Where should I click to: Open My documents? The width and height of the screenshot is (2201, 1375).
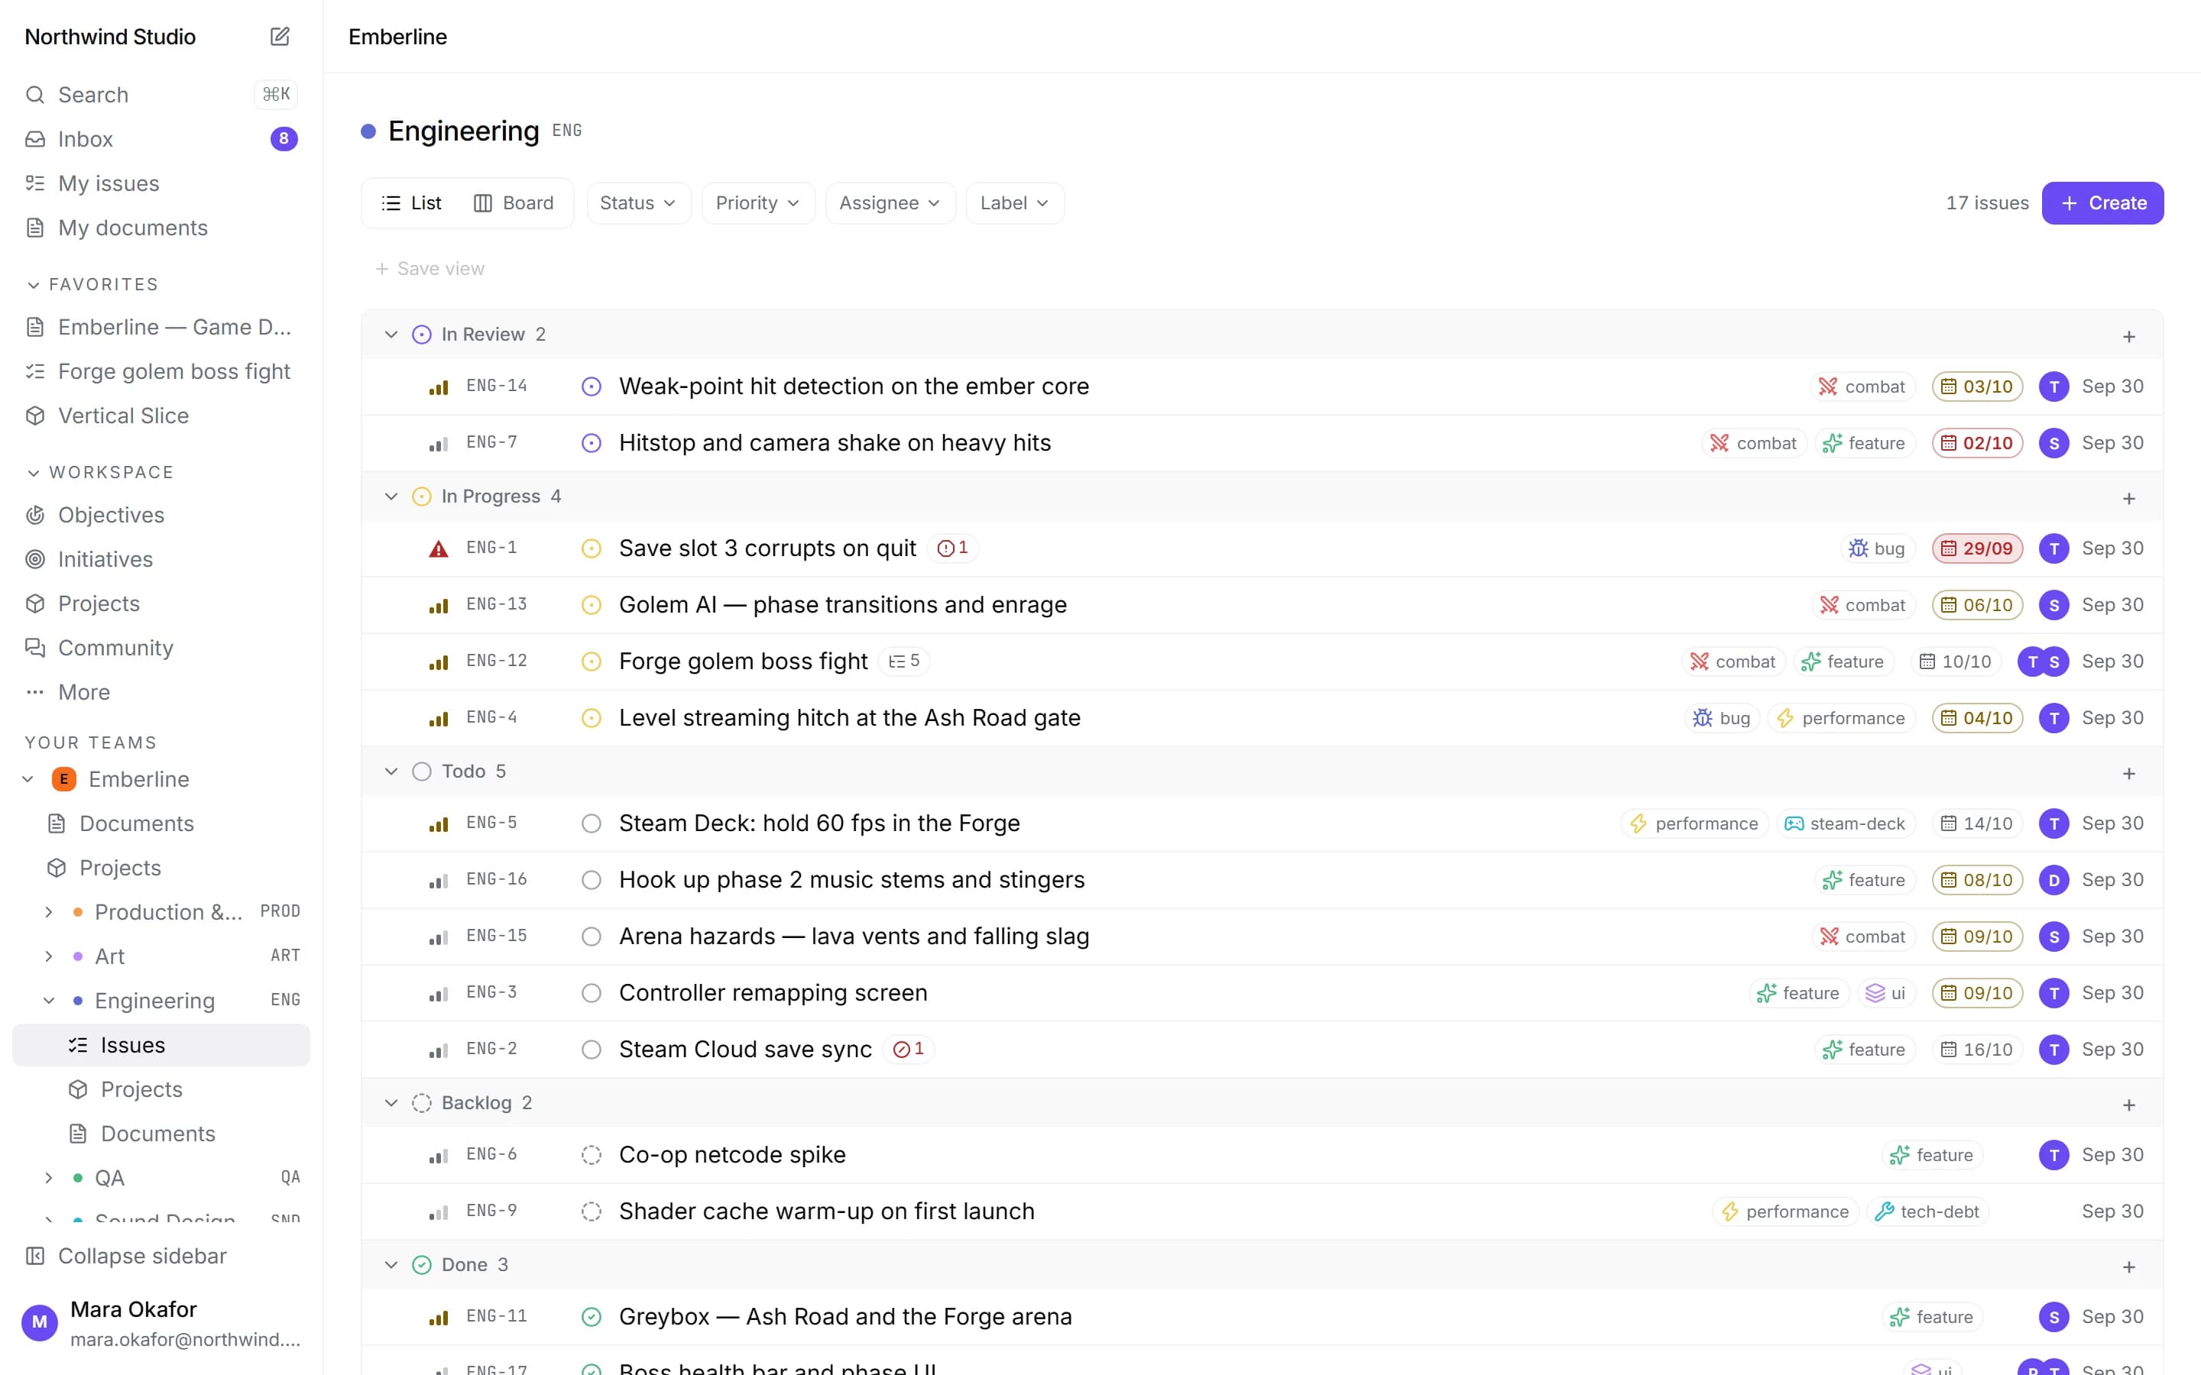[161, 228]
